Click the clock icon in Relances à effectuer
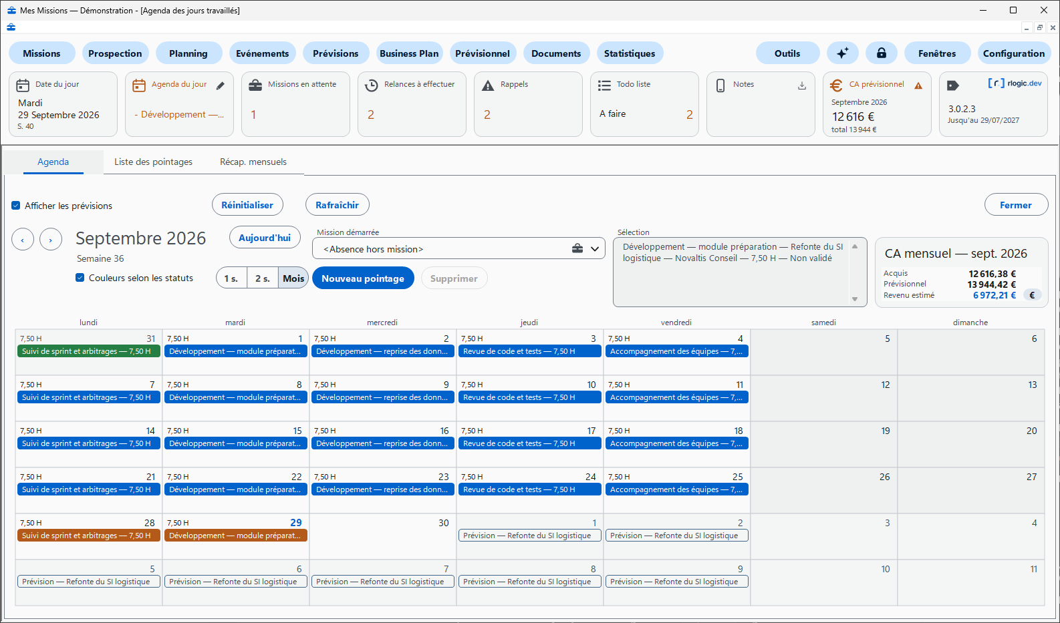 372,85
